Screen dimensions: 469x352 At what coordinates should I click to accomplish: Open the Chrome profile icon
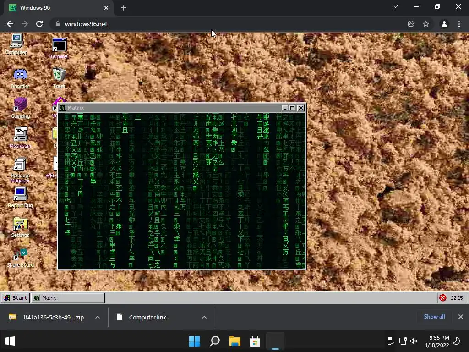(444, 24)
